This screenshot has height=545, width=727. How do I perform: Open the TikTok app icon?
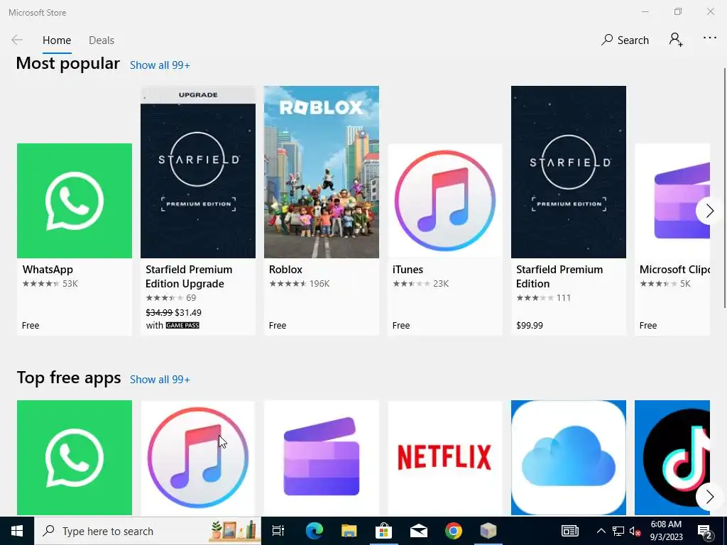coord(672,458)
